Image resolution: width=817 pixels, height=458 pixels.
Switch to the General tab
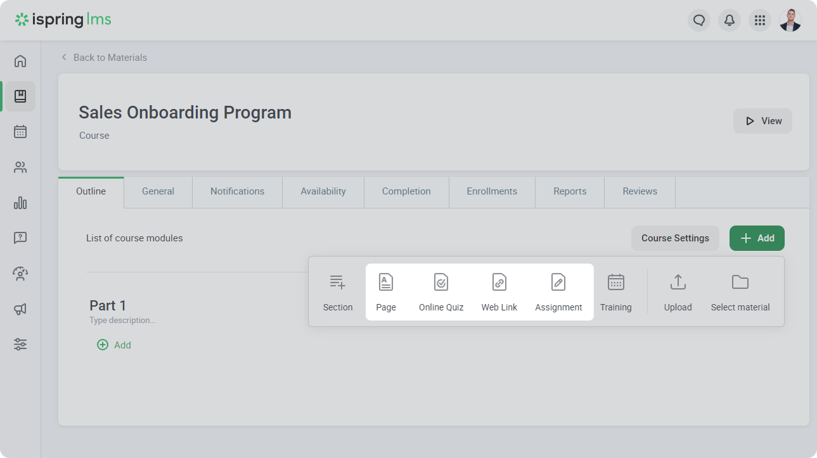(158, 191)
